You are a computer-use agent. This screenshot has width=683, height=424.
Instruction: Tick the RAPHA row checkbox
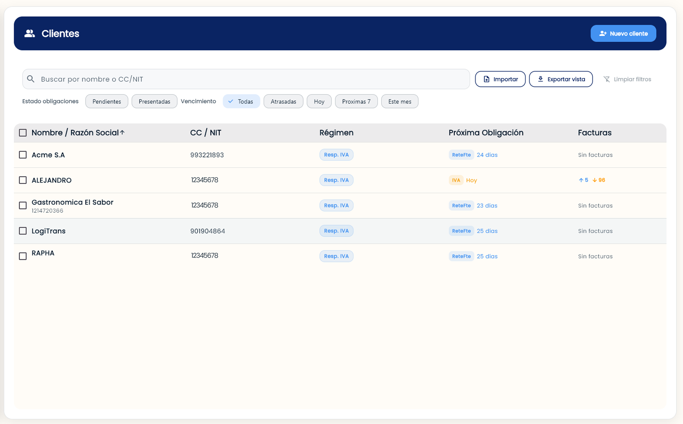click(x=23, y=256)
